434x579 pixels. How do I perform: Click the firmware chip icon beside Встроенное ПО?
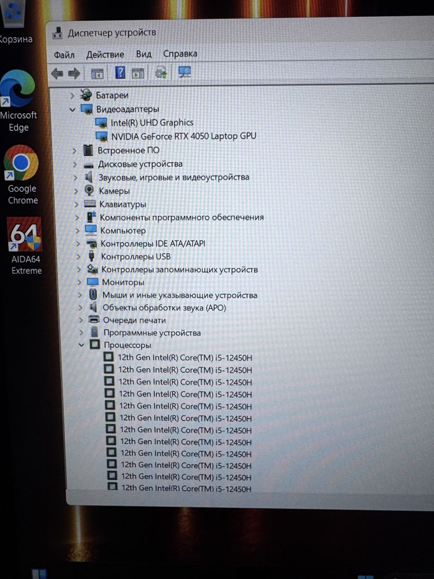(88, 151)
